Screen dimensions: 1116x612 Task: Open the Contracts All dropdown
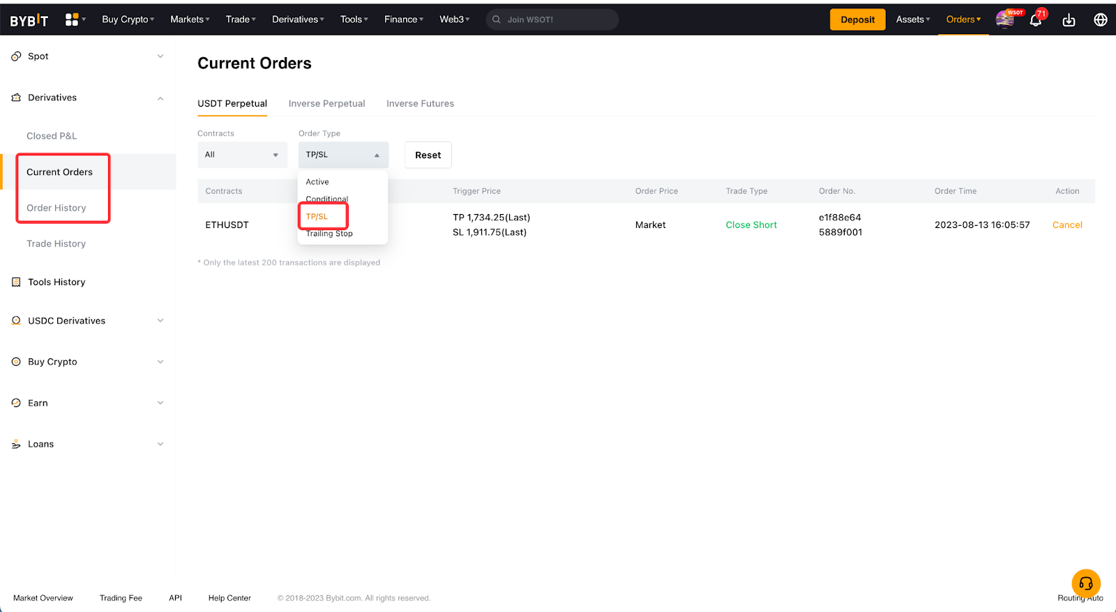click(x=242, y=155)
